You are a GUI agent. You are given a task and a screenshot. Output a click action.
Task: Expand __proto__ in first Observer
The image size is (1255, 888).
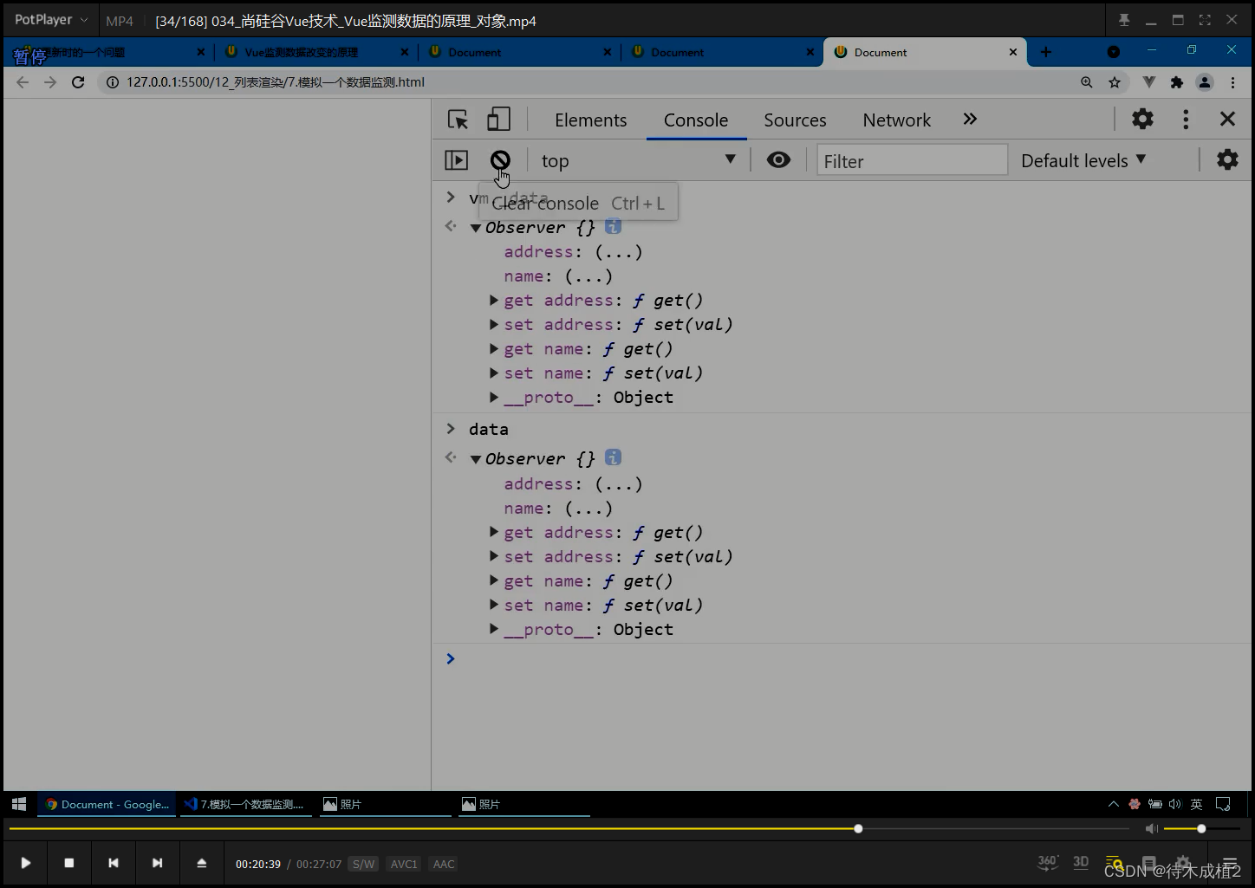(494, 397)
